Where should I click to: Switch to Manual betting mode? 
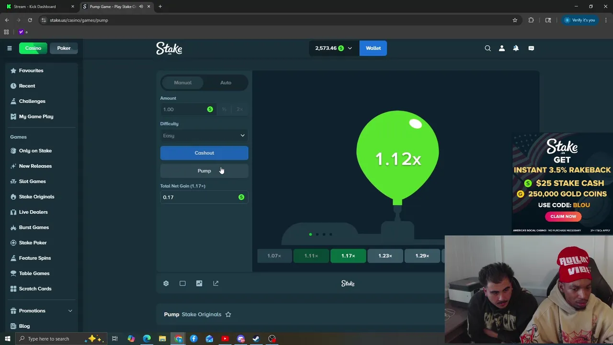[x=182, y=82]
